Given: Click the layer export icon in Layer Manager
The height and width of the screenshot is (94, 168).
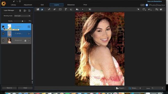Looking at the screenshot, I should pyautogui.click(x=29, y=11).
